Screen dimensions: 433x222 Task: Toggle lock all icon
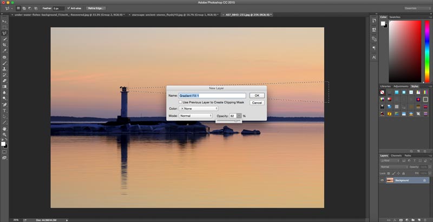pos(403,173)
